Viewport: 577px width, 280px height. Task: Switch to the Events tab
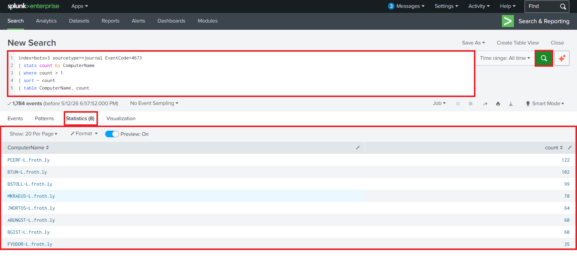[x=15, y=118]
